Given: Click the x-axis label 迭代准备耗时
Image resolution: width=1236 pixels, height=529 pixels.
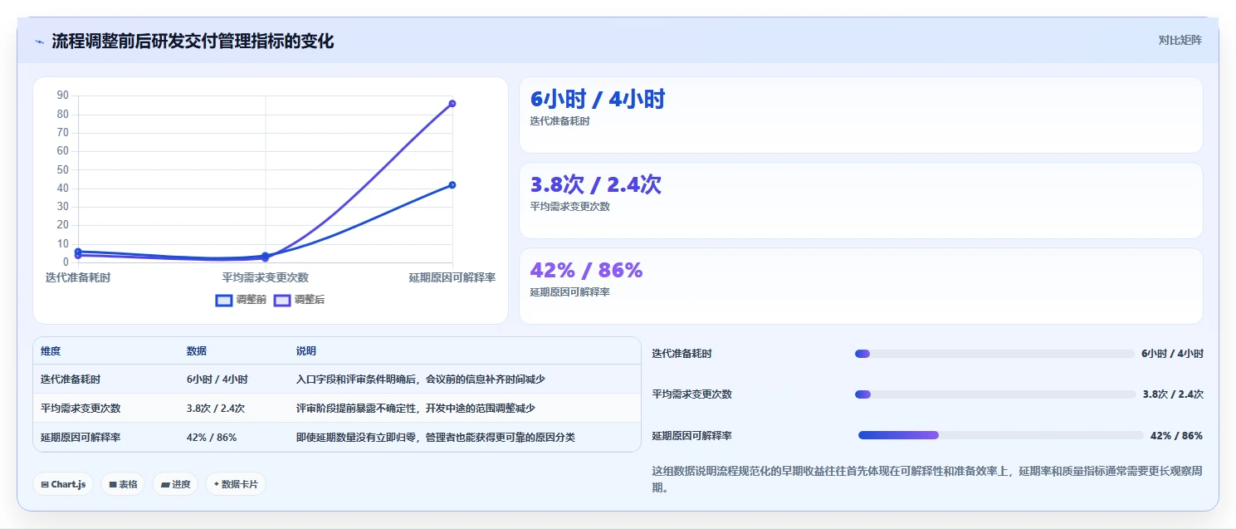Looking at the screenshot, I should click(x=78, y=277).
